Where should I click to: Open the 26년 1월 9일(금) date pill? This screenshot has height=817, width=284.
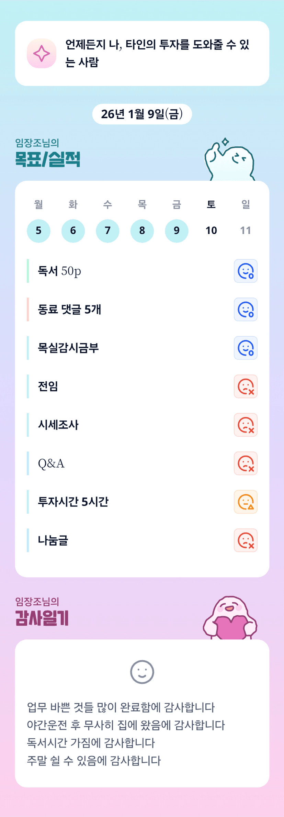(142, 114)
